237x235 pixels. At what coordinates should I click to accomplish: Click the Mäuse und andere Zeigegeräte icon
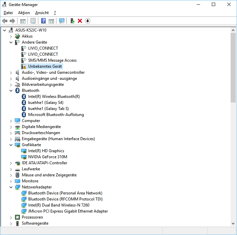[17, 175]
